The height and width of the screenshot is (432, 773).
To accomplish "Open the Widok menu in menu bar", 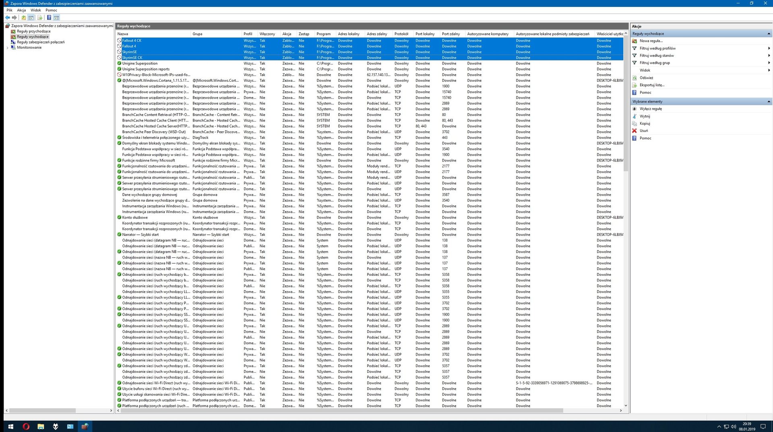I will (36, 10).
